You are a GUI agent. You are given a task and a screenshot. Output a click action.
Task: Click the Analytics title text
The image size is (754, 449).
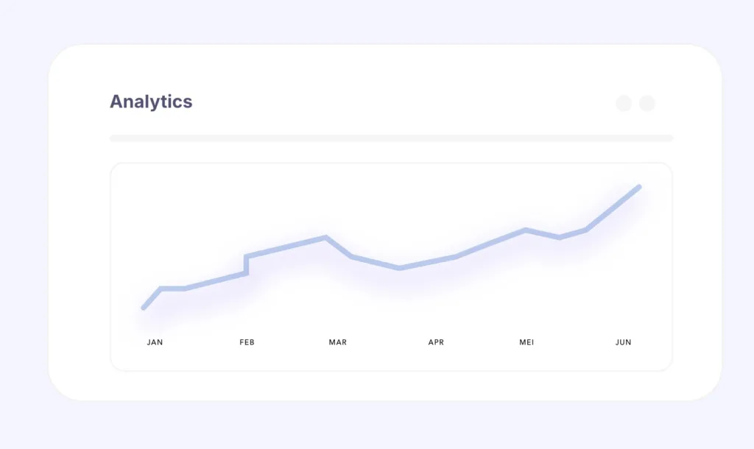point(151,102)
